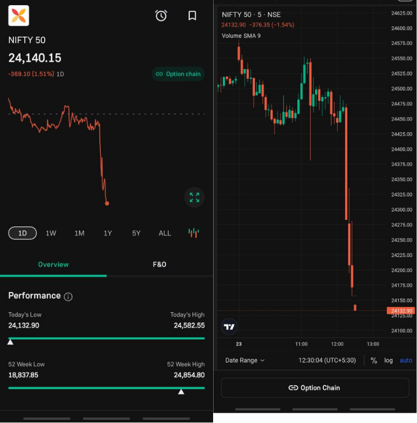Select the 1Y time range
The height and width of the screenshot is (423, 417).
click(x=108, y=233)
